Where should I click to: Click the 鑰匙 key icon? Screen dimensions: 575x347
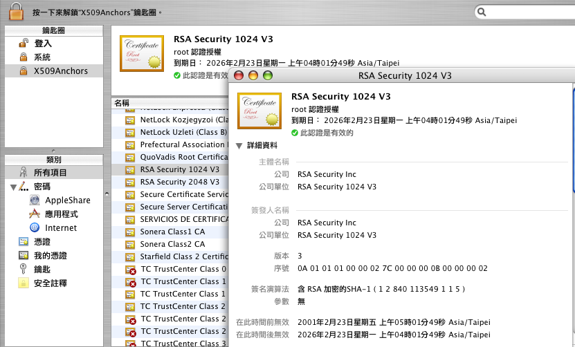point(23,269)
